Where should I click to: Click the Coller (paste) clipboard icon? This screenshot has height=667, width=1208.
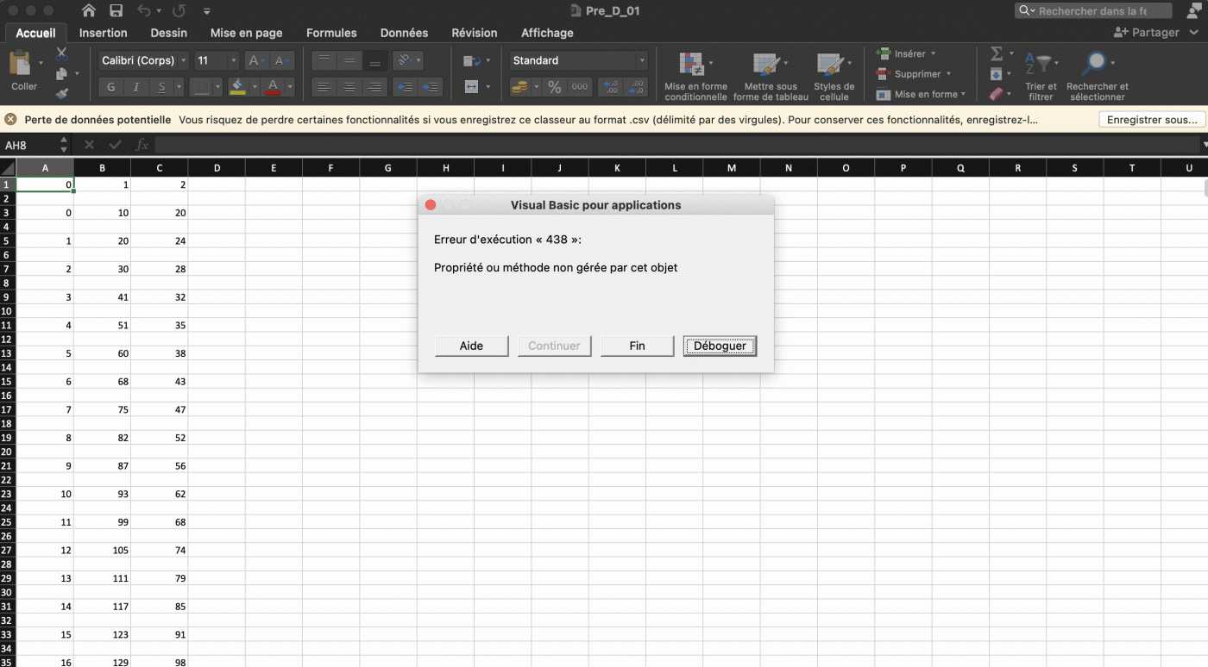point(21,65)
